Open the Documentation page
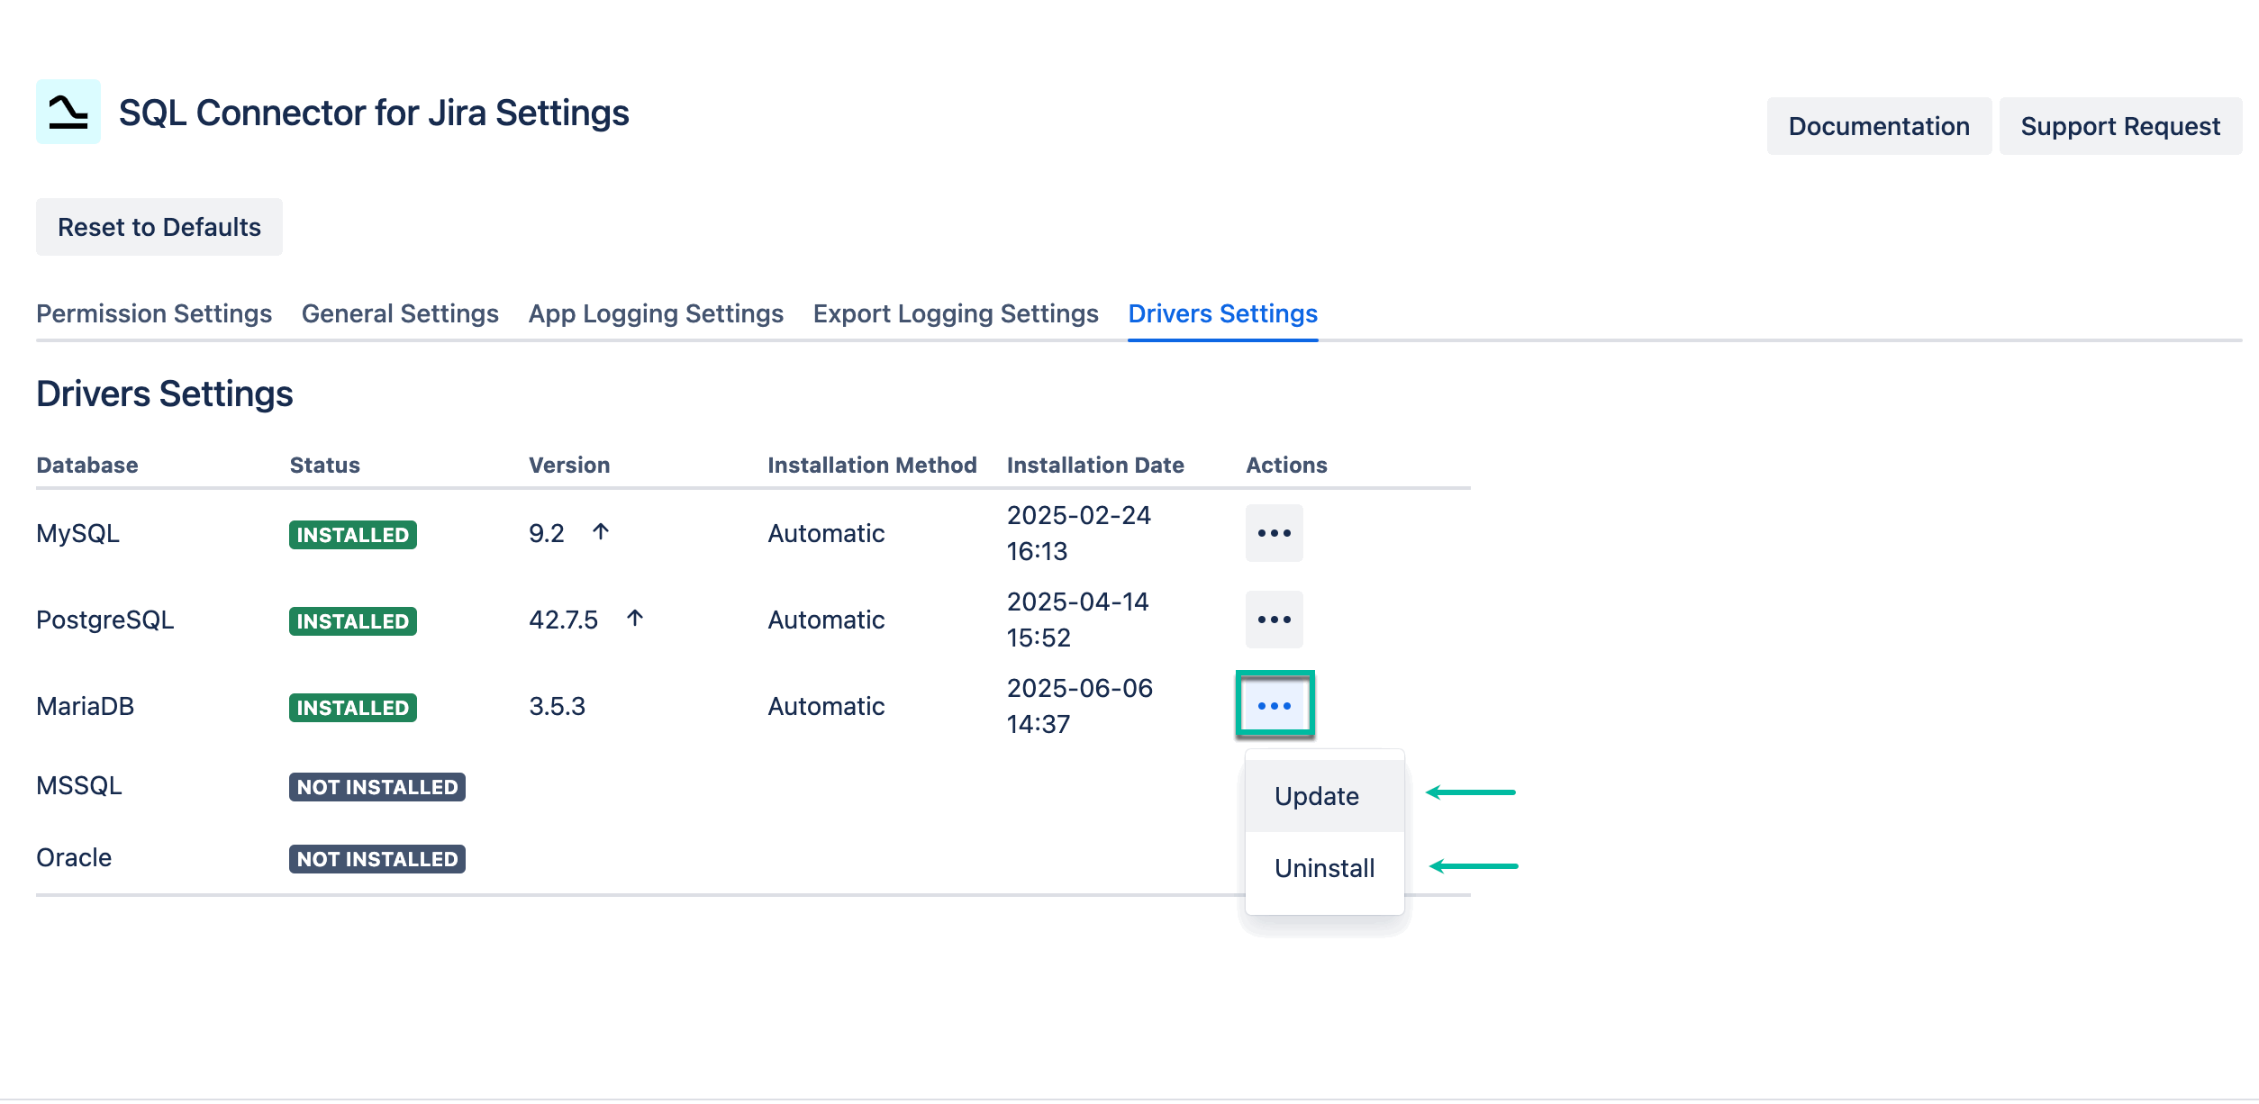Viewport: 2259px width, 1104px height. (1880, 126)
